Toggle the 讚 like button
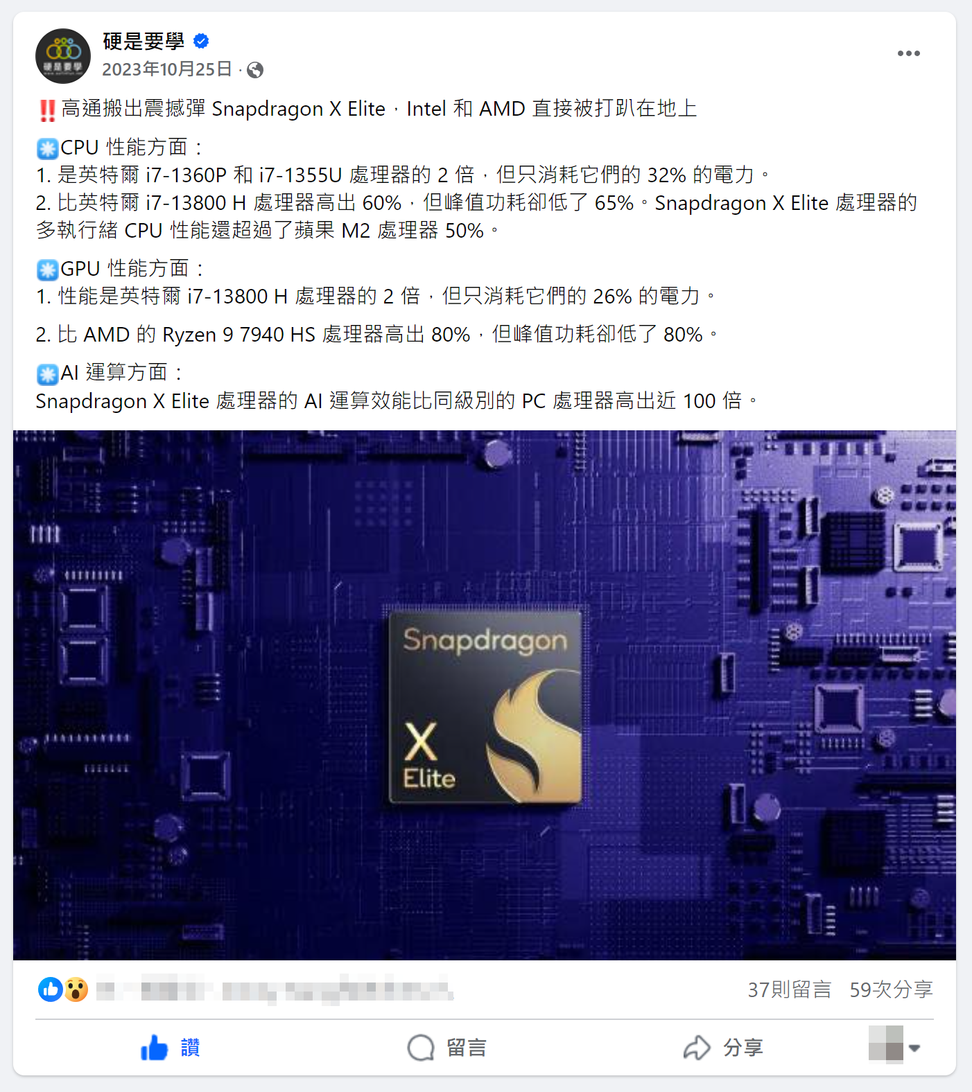This screenshot has height=1092, width=972. tap(171, 1048)
